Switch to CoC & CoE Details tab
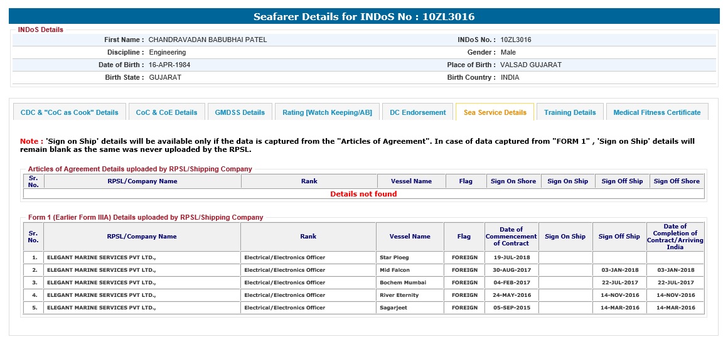This screenshot has width=728, height=349. pyautogui.click(x=166, y=112)
